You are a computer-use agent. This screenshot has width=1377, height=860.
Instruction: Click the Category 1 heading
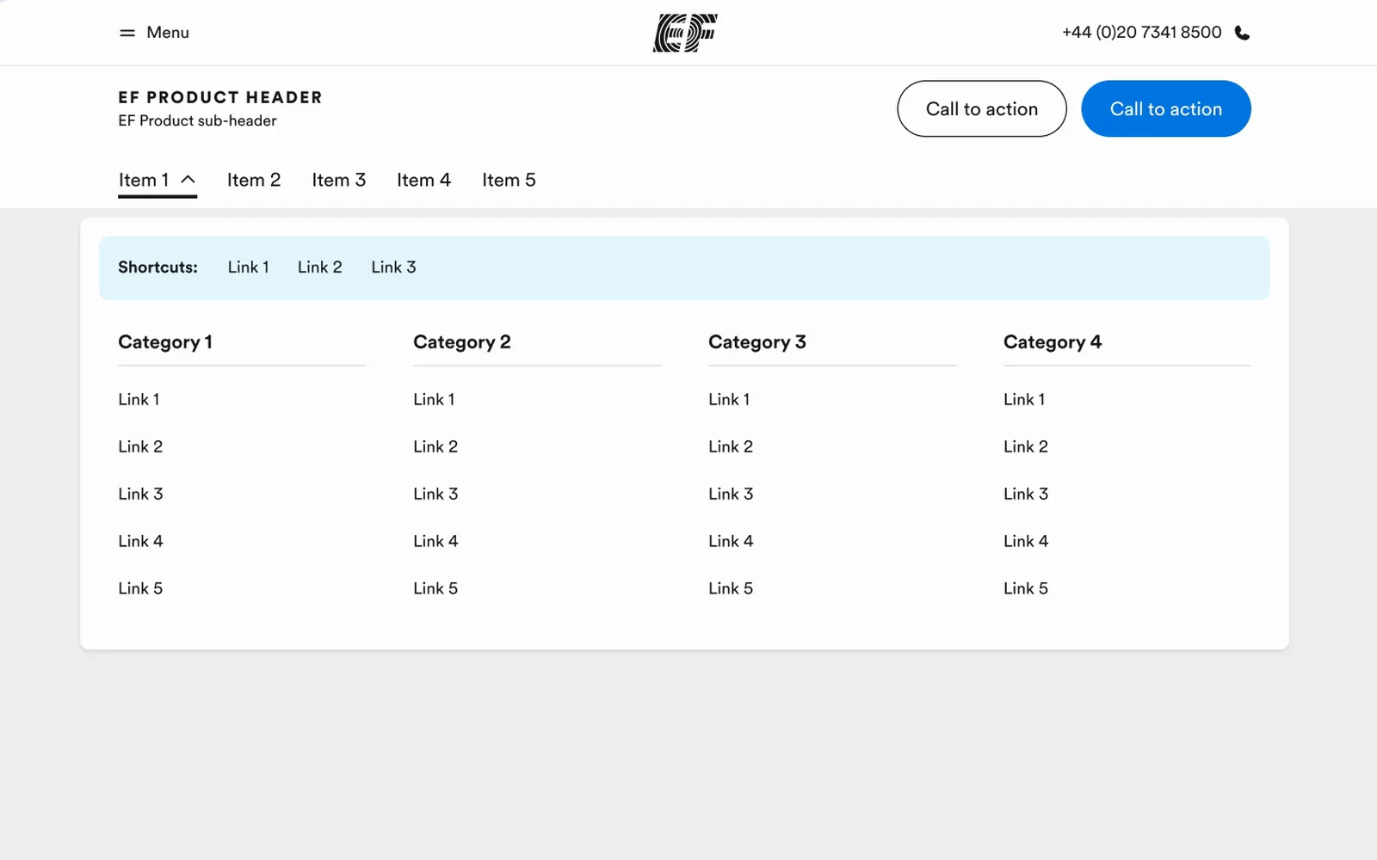pyautogui.click(x=165, y=342)
